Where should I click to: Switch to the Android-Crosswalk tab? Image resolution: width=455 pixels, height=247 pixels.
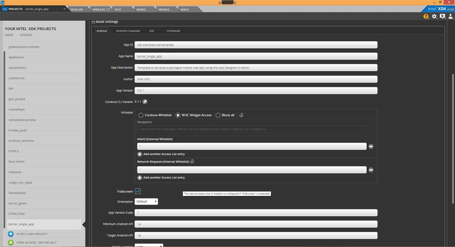pos(128,31)
